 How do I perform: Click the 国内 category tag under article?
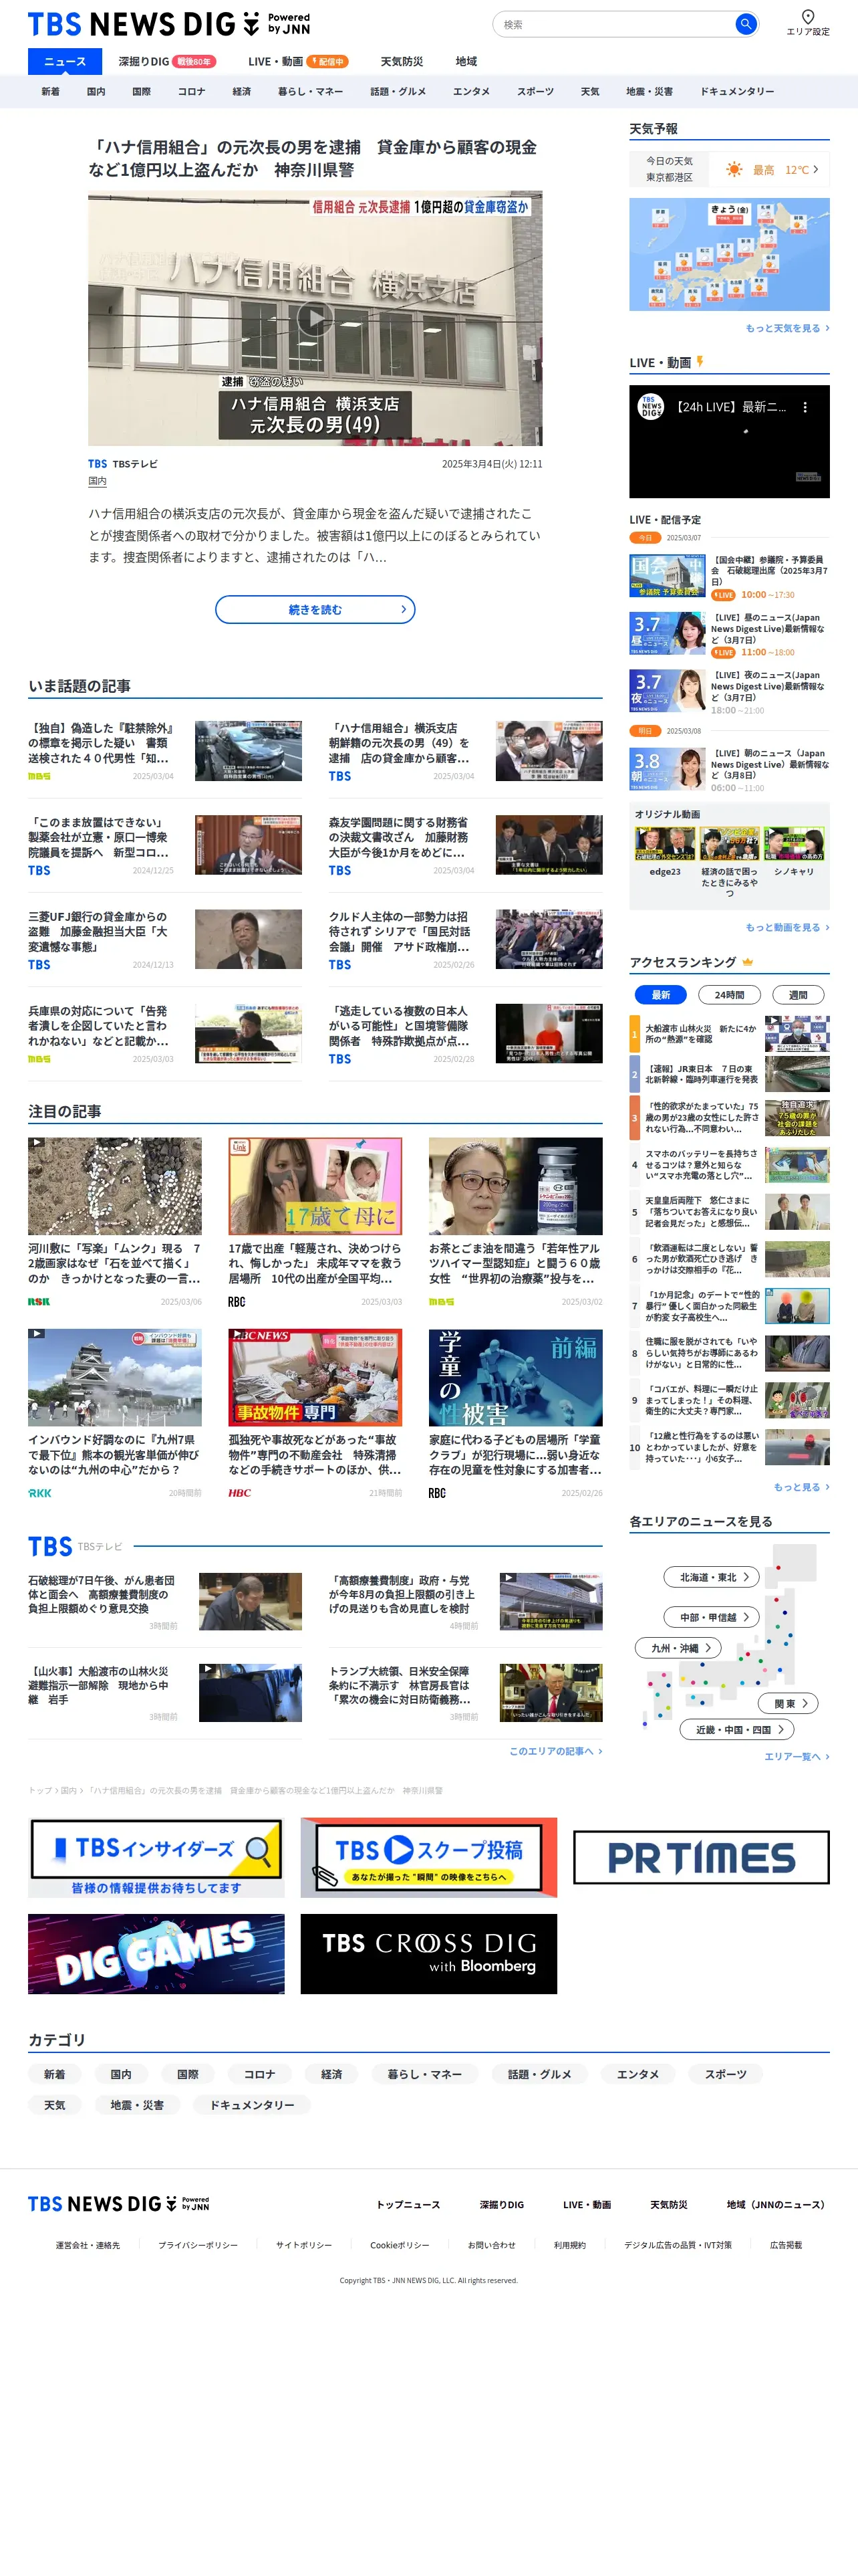[x=97, y=481]
